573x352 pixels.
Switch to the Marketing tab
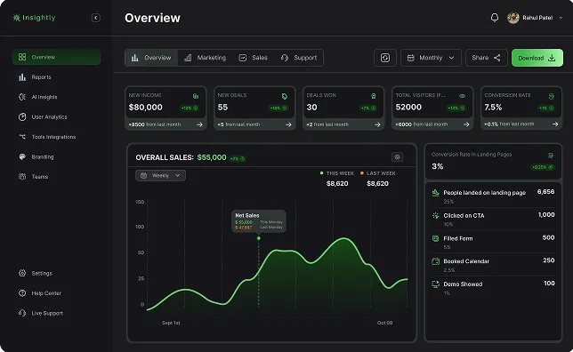coord(205,58)
